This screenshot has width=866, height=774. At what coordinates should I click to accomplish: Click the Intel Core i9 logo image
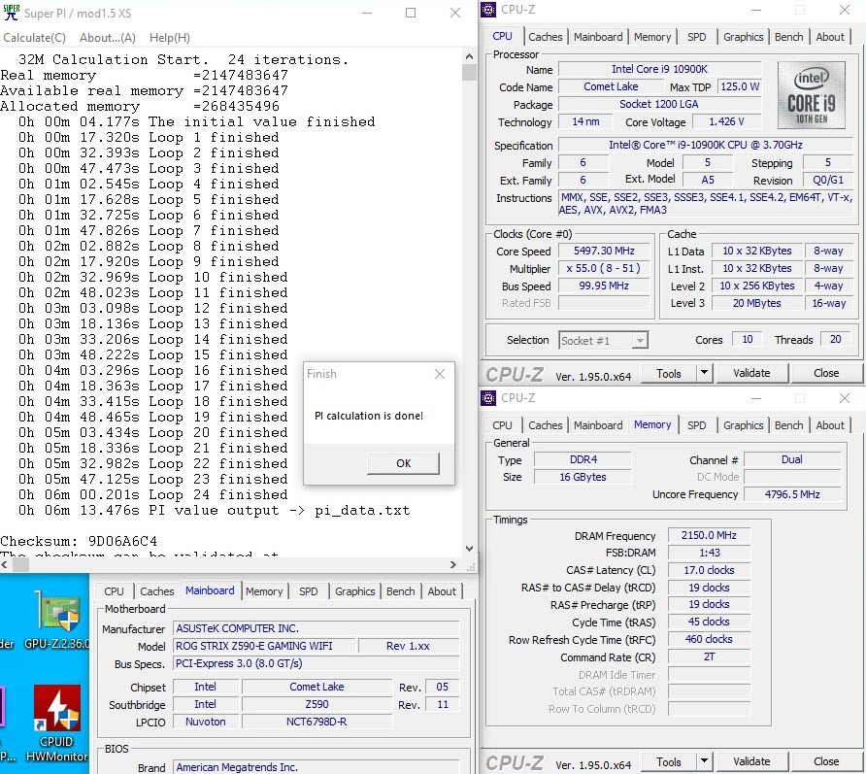[x=811, y=95]
